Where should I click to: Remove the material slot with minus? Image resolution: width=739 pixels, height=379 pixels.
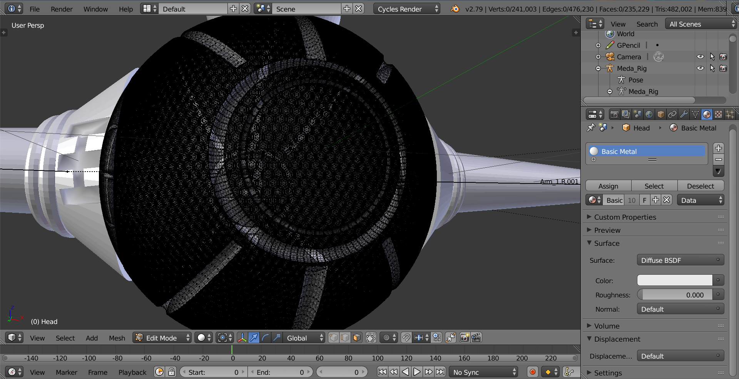pyautogui.click(x=718, y=160)
